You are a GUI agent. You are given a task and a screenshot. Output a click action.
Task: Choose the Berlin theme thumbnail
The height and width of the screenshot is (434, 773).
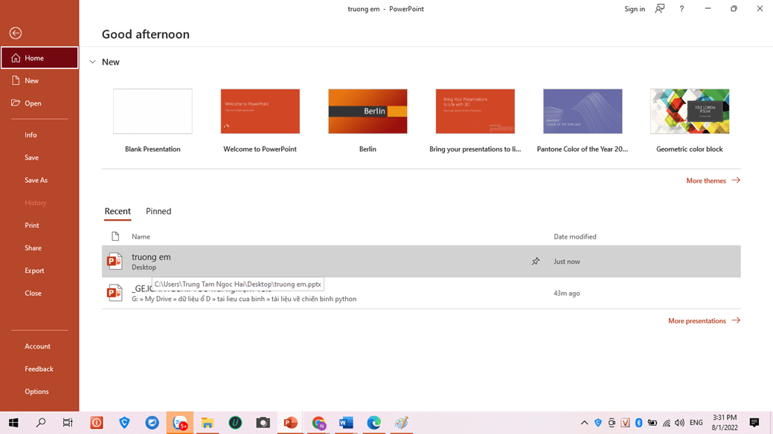(x=368, y=111)
